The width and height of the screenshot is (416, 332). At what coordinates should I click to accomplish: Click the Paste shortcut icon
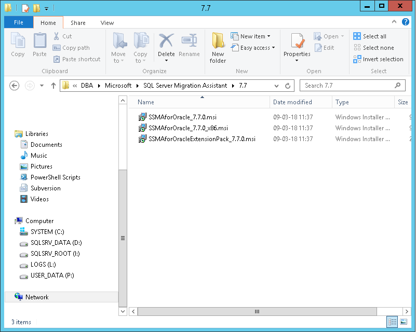[57, 59]
